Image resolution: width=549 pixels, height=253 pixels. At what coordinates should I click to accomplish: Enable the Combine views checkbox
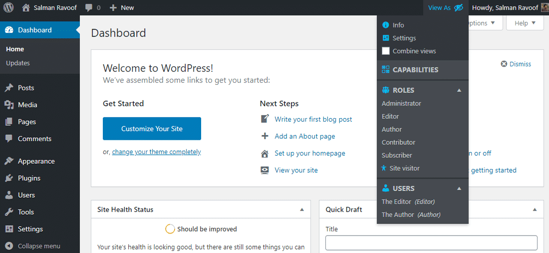pos(386,51)
